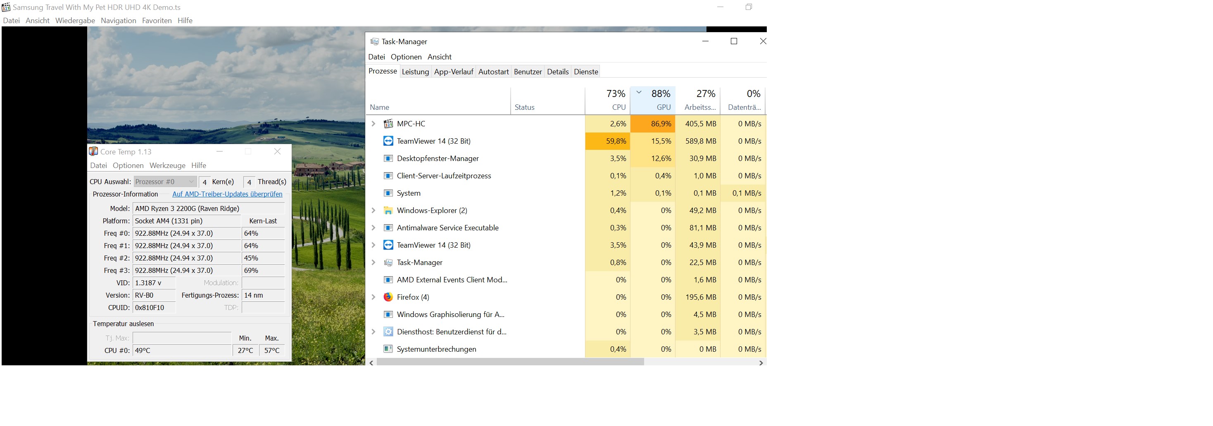Click MPC-HC title bar icon
This screenshot has width=1213, height=426.
(x=6, y=7)
